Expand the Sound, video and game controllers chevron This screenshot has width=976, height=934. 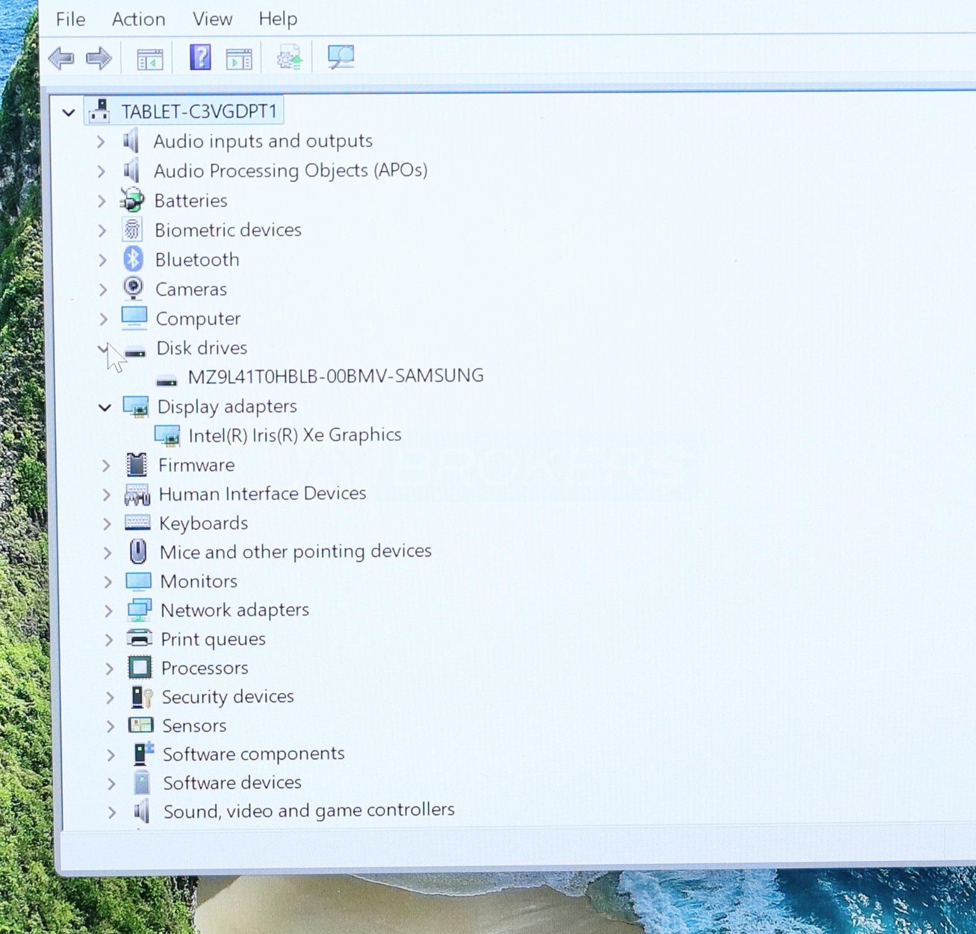[112, 813]
